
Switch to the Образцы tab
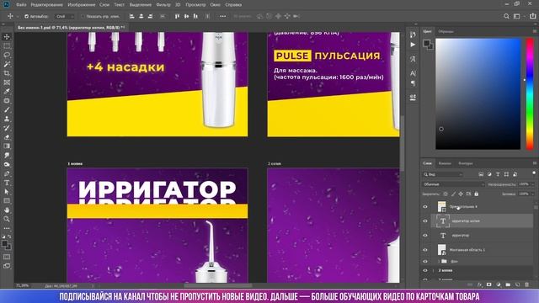446,32
